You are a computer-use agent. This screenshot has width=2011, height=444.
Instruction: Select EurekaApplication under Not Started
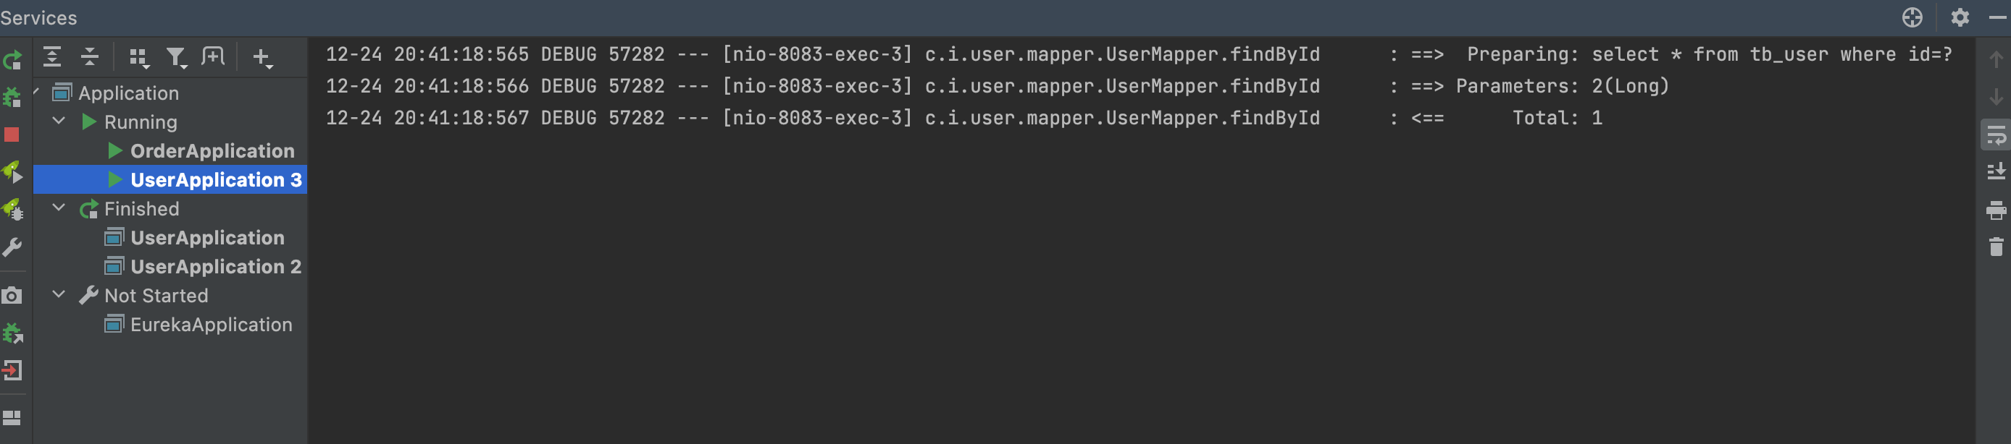[x=211, y=324]
